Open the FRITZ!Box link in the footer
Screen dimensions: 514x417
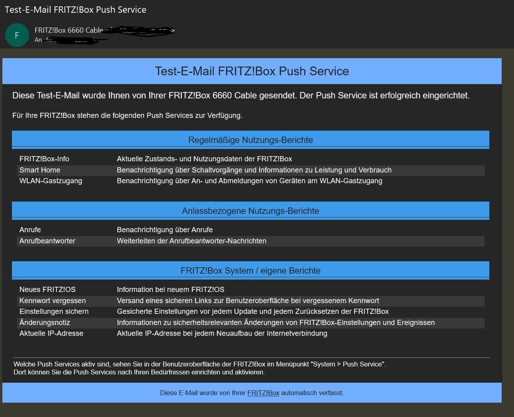263,393
